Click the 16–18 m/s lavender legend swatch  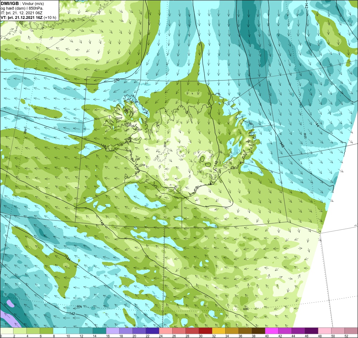point(113,331)
